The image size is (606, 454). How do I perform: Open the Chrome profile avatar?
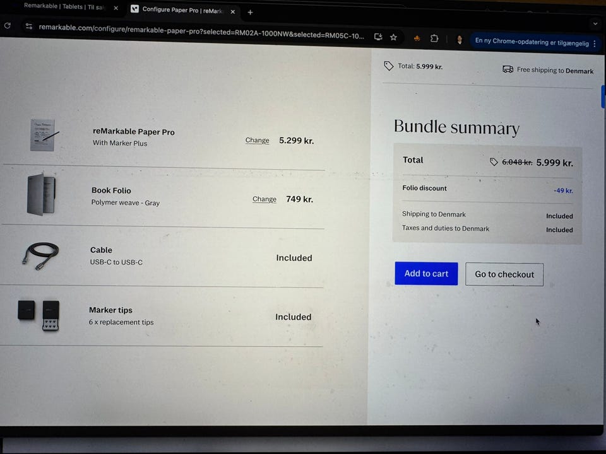[x=460, y=39]
